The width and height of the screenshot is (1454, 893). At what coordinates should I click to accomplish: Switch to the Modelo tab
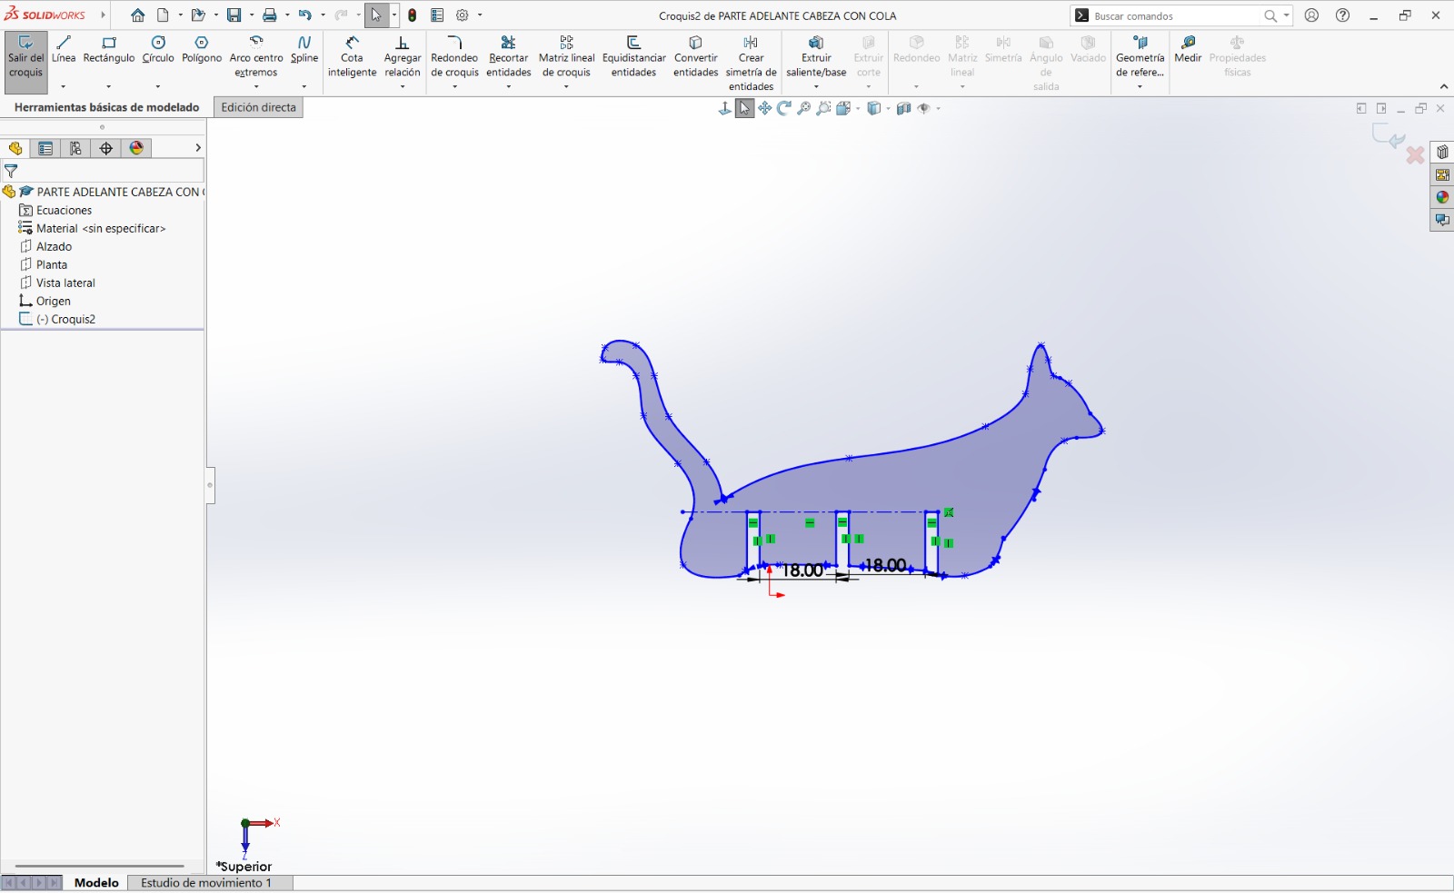(x=96, y=883)
